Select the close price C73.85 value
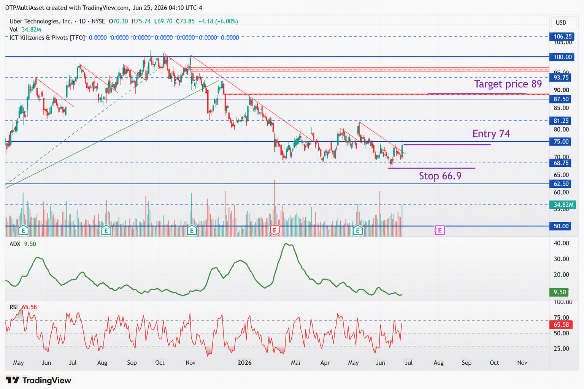 pyautogui.click(x=185, y=21)
